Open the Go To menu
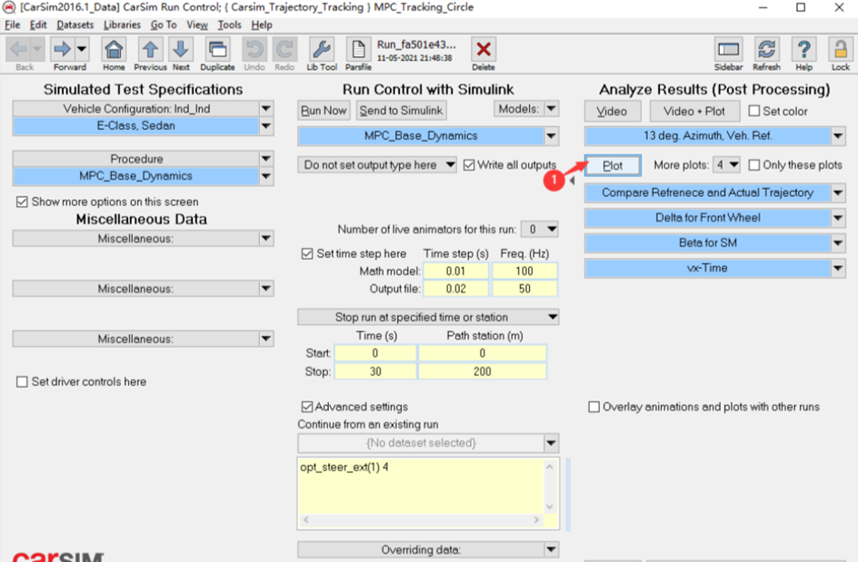This screenshot has width=858, height=562. point(164,25)
